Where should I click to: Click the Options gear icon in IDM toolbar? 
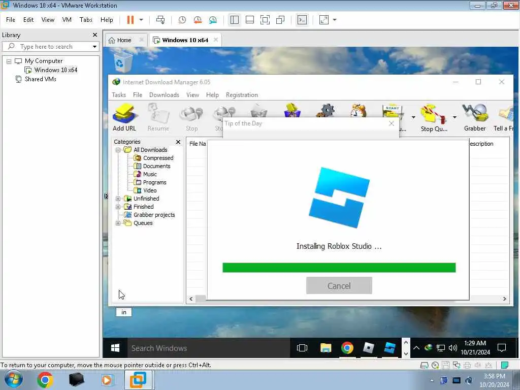pos(326,110)
